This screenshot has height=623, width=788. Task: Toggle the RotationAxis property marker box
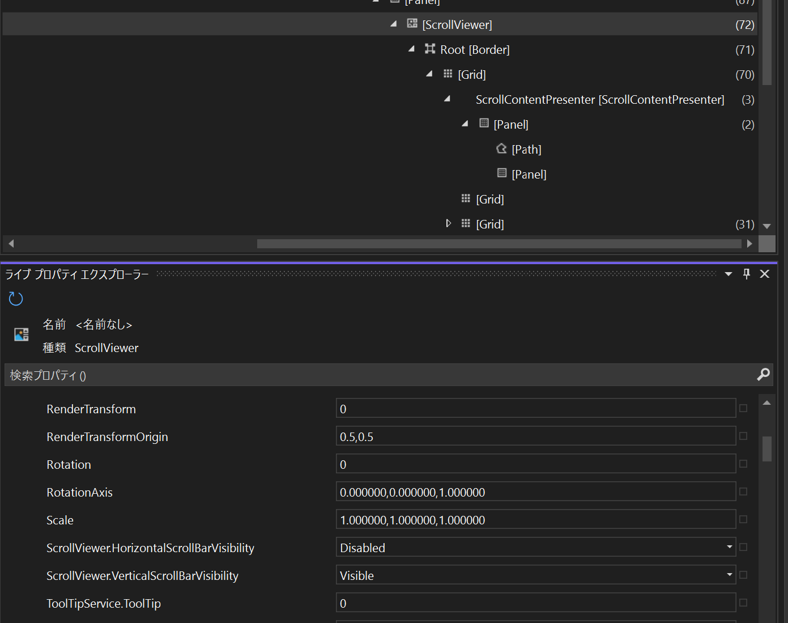click(x=743, y=491)
